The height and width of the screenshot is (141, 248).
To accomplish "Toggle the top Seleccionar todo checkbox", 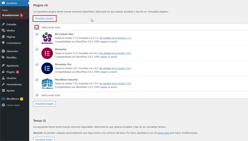I will click(37, 27).
